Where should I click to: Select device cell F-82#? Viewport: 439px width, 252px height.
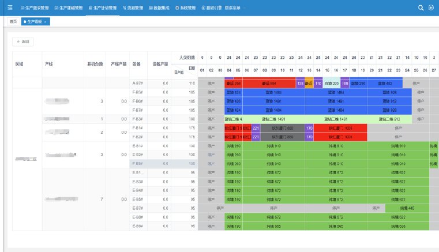coord(138,137)
